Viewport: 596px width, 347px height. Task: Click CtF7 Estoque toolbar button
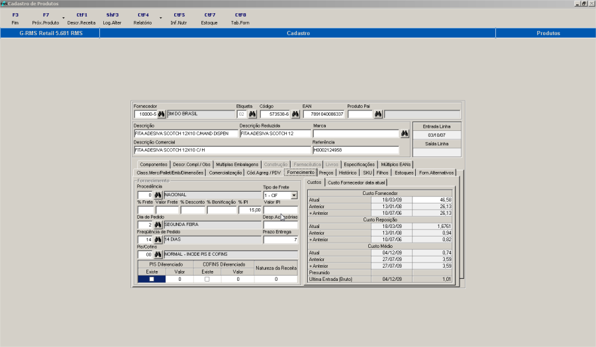point(209,19)
